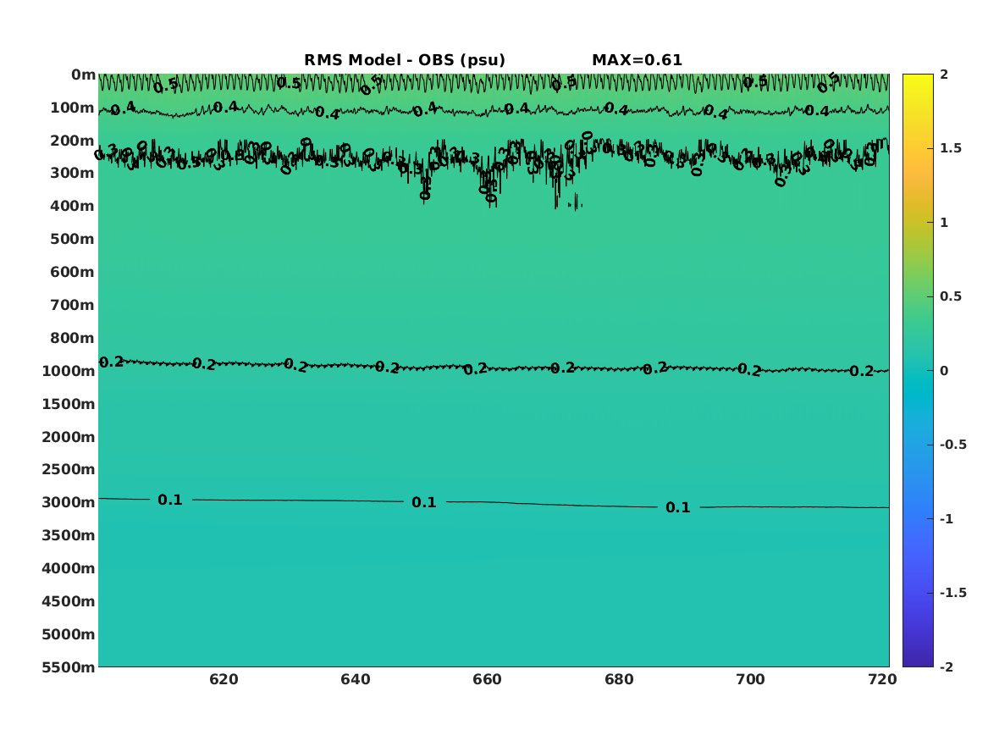The width and height of the screenshot is (988, 741).
Task: Click the '1500m' depth axis label
Action: coord(69,404)
